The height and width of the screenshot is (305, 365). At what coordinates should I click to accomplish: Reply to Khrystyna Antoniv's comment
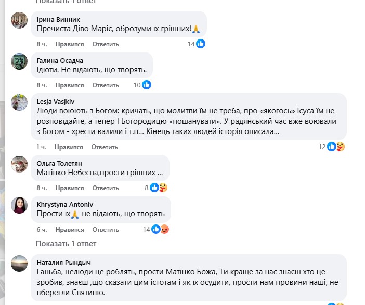pos(106,229)
